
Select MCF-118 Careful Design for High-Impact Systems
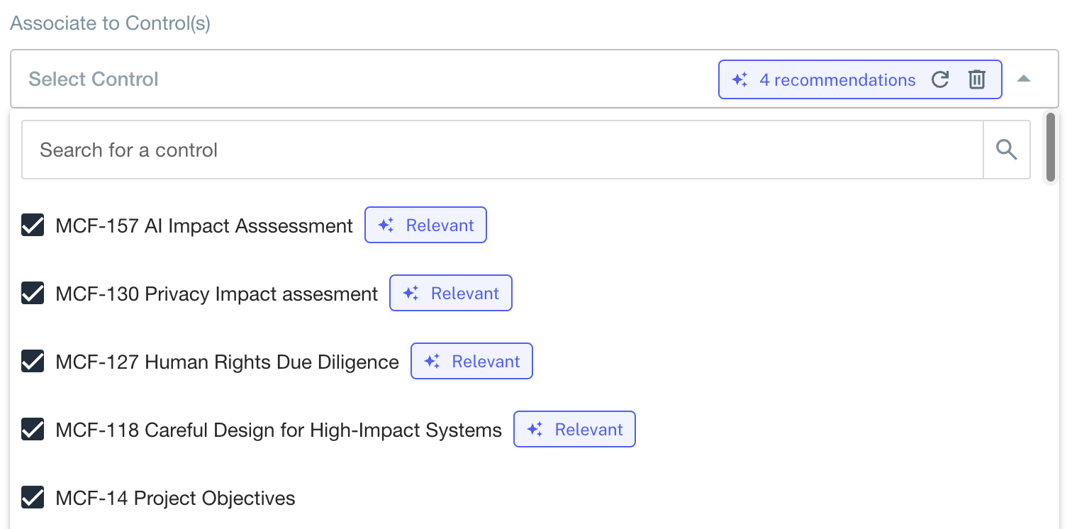(x=278, y=430)
